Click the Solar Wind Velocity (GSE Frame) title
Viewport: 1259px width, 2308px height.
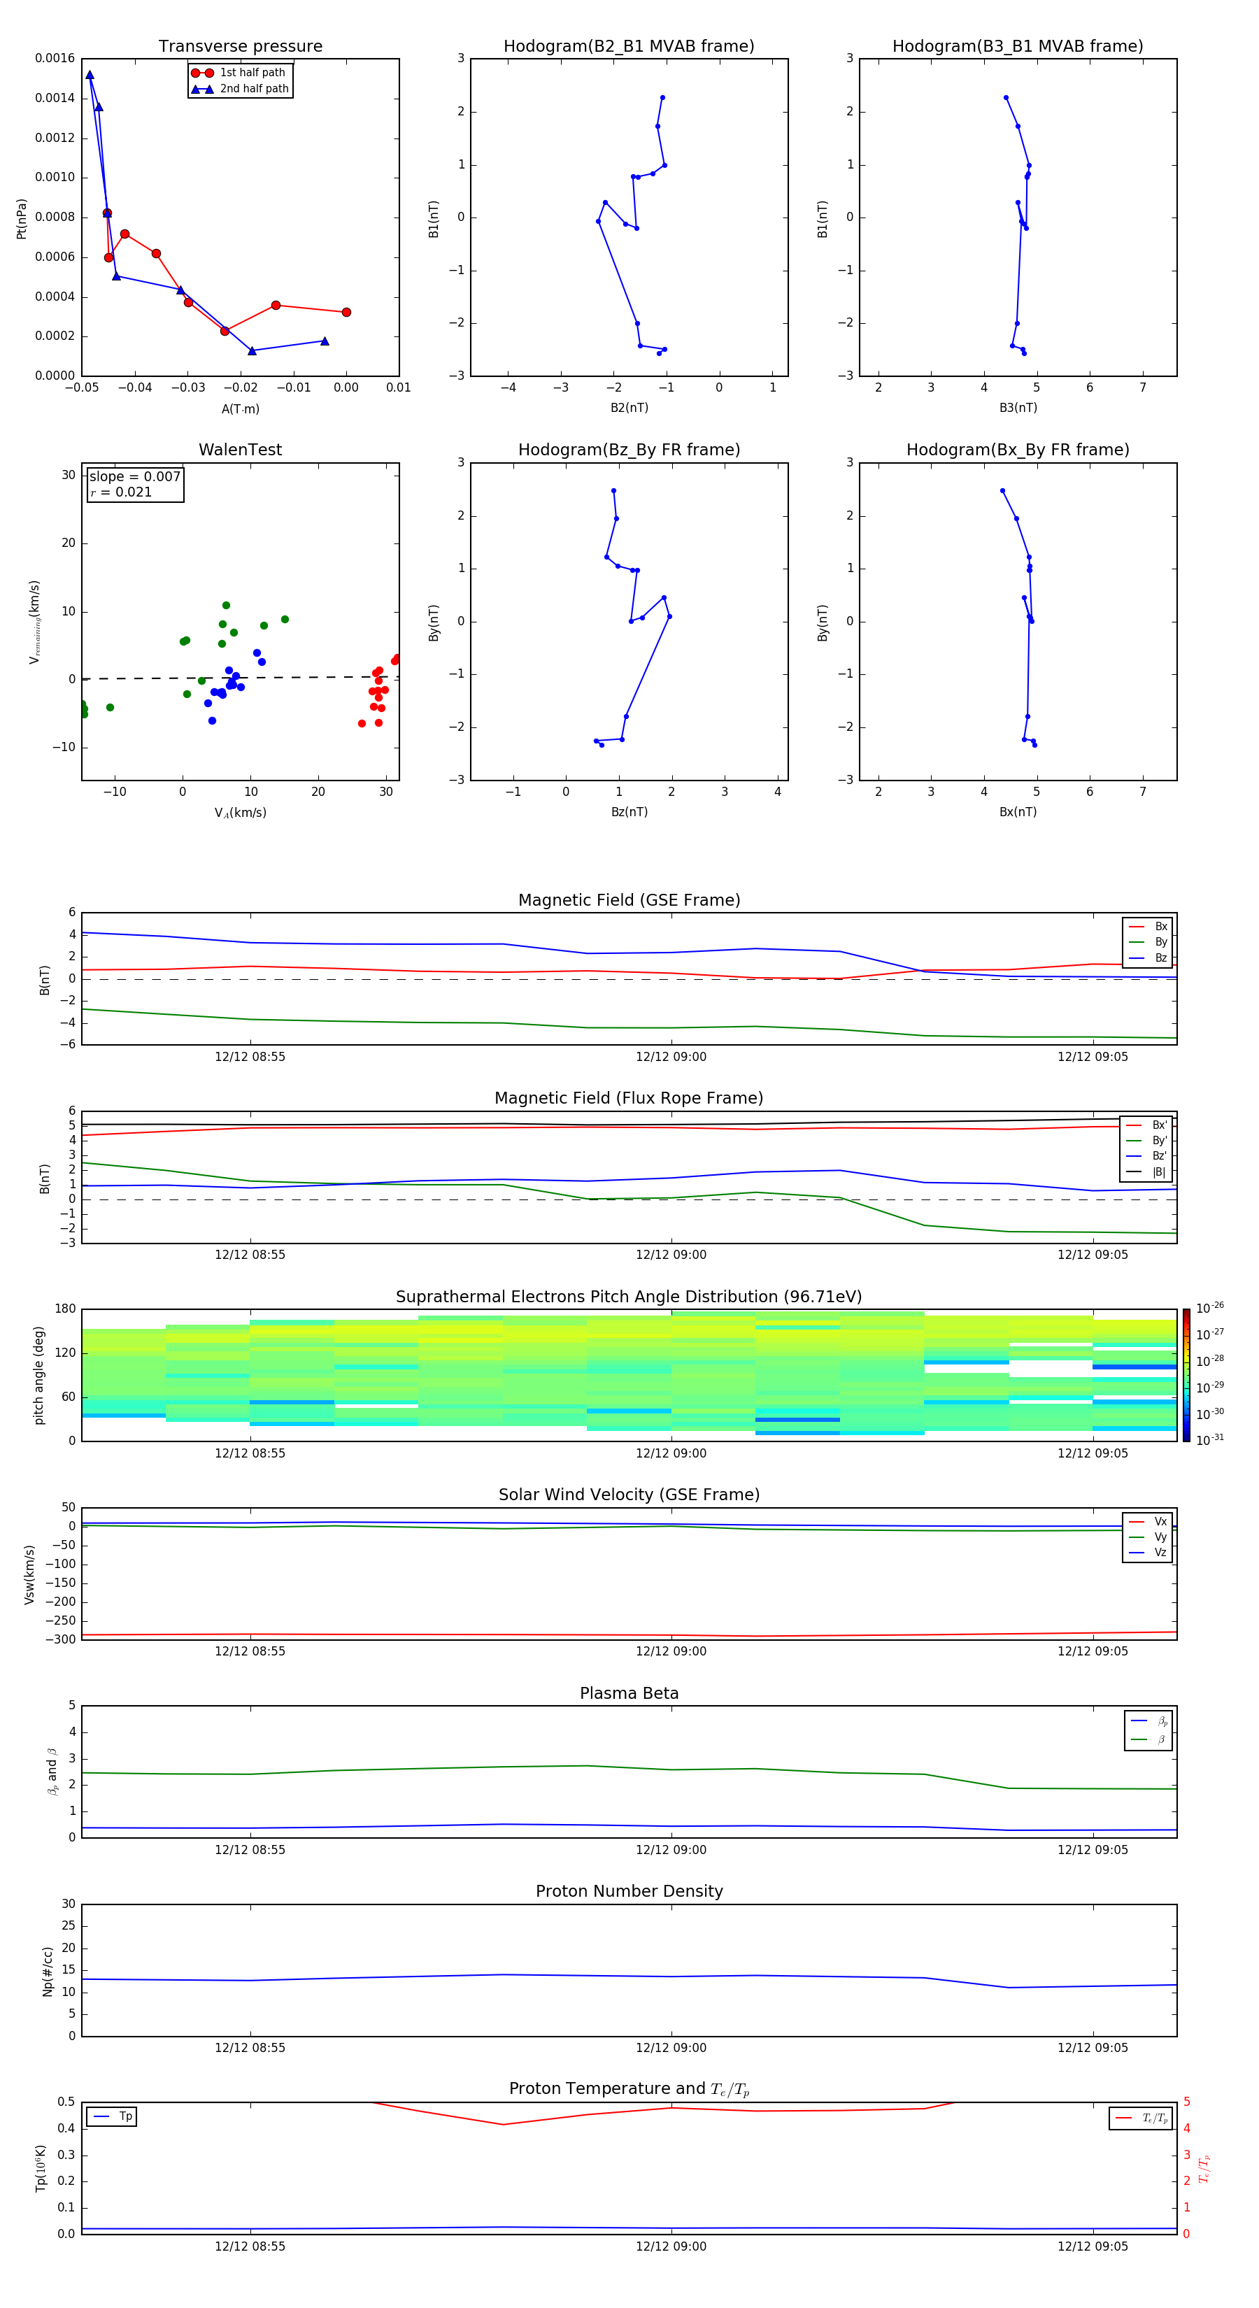629,1495
